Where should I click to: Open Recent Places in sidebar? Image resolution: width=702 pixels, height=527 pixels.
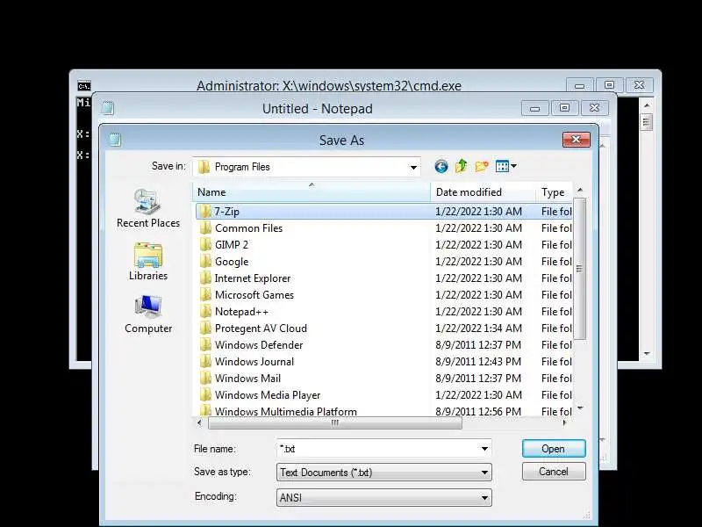pyautogui.click(x=148, y=208)
